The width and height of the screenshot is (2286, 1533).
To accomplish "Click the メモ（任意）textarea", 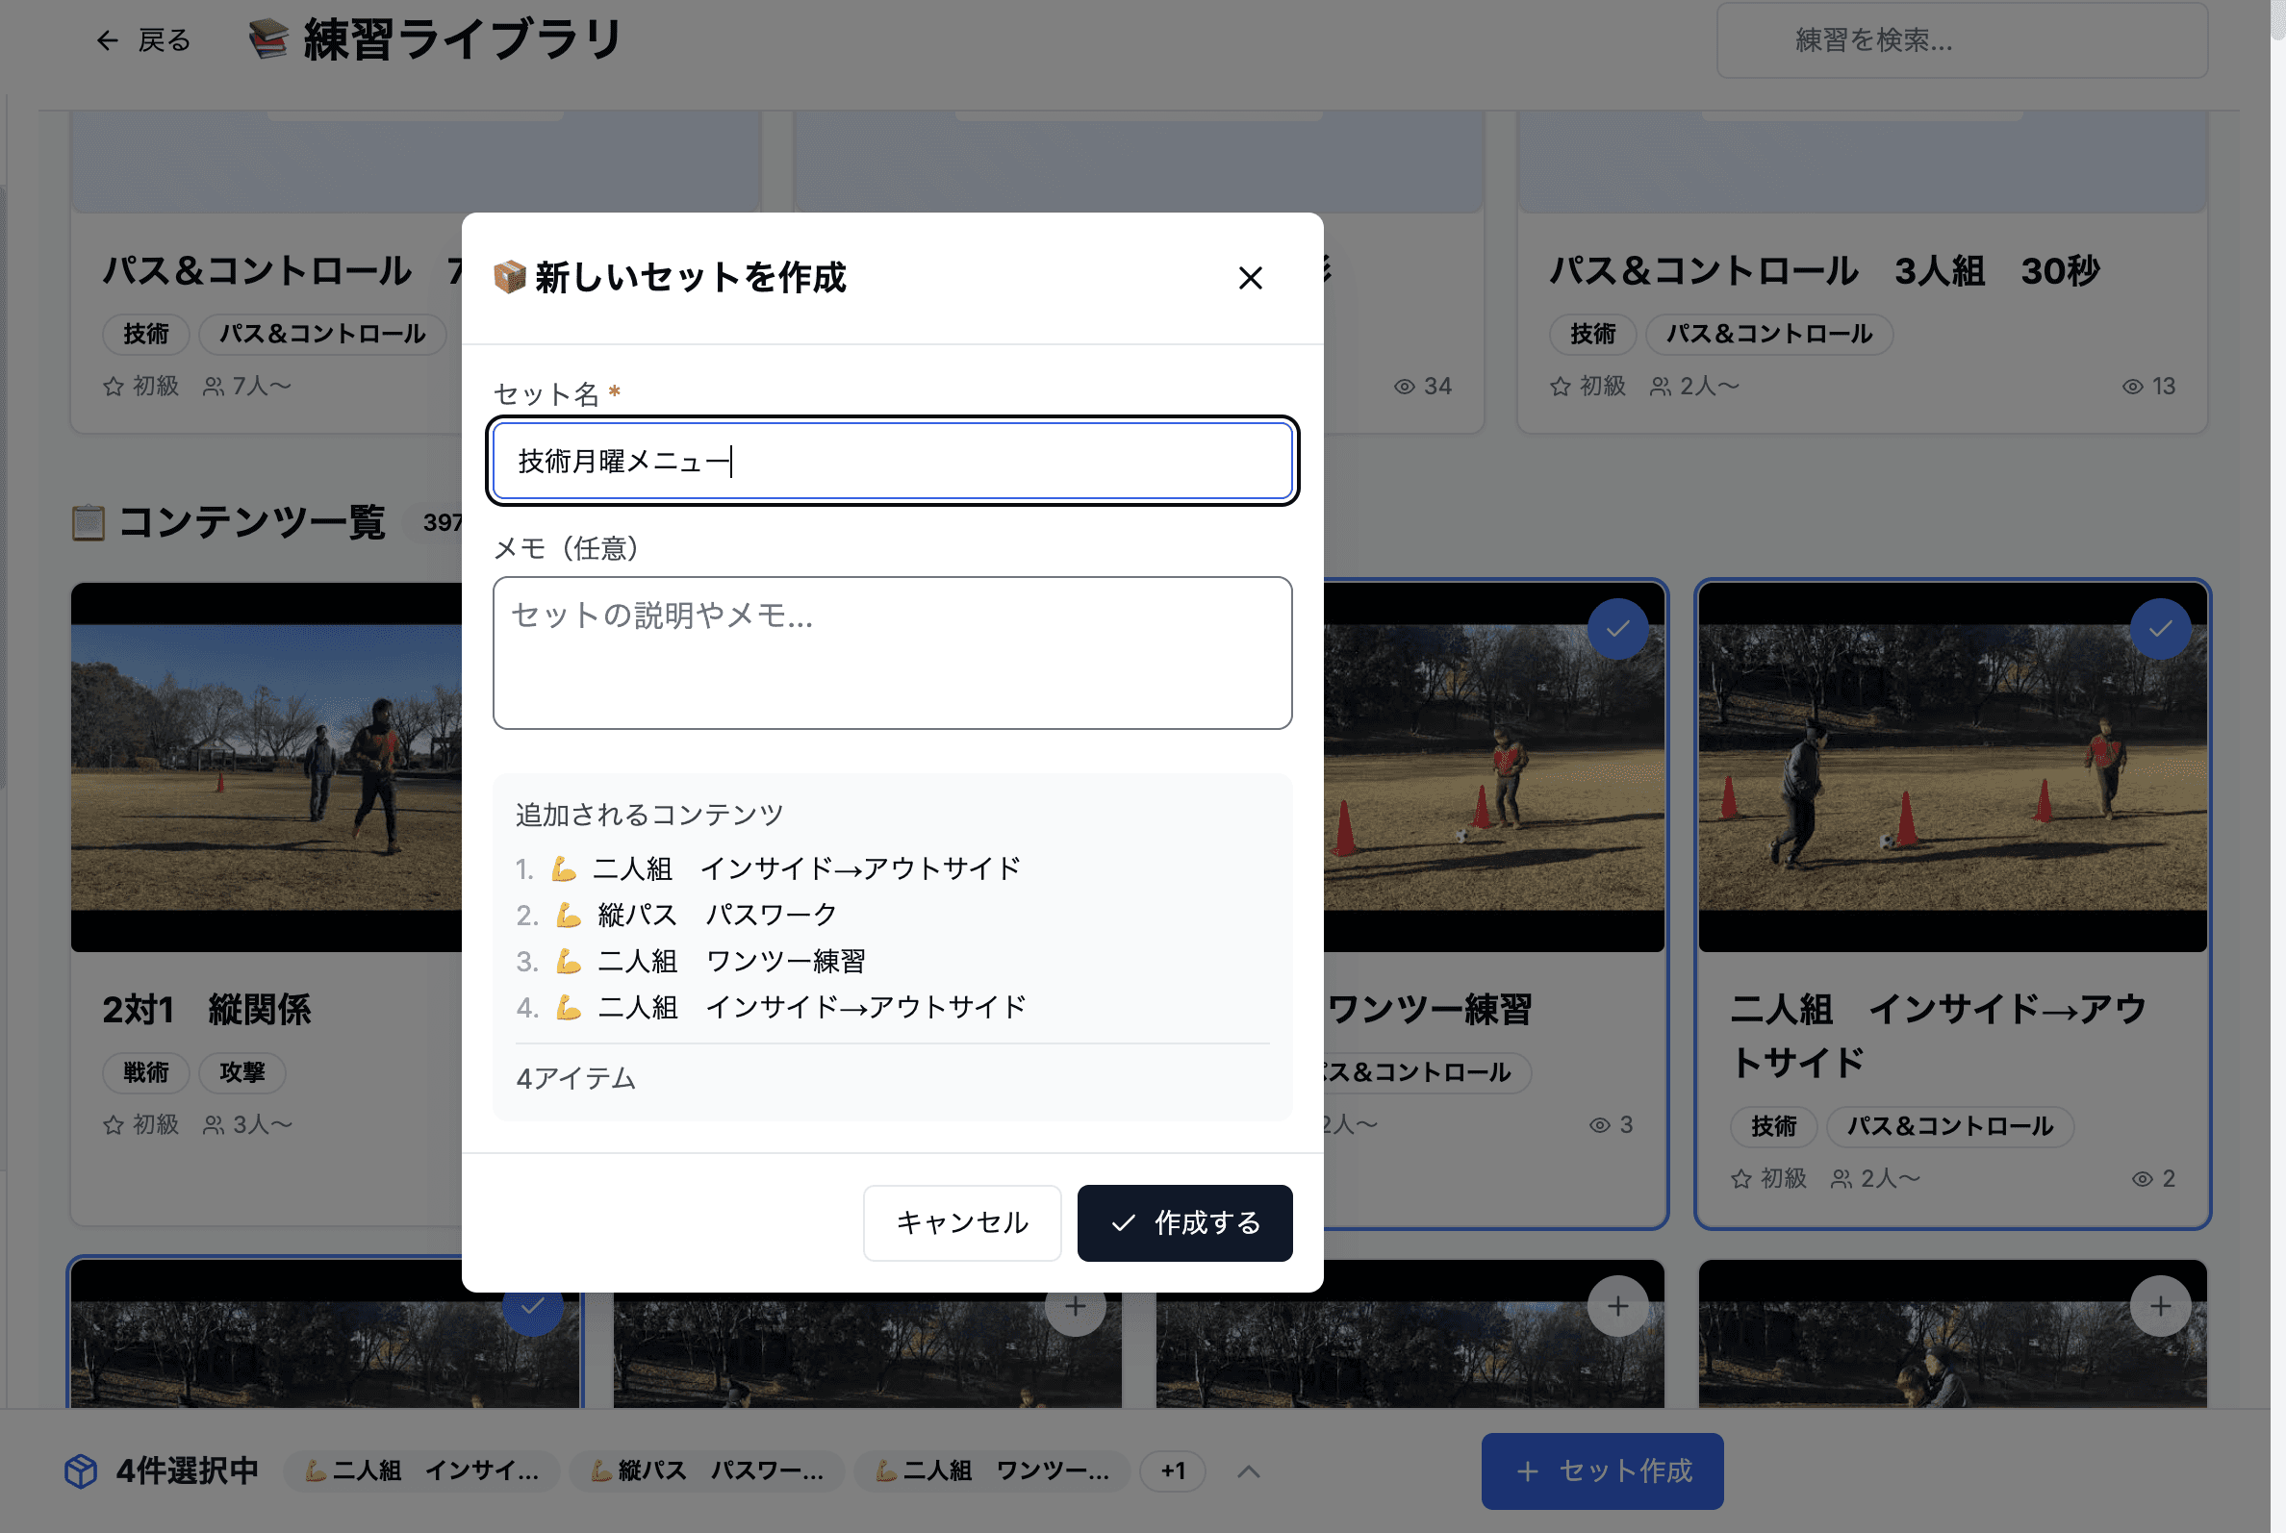I will pyautogui.click(x=891, y=652).
